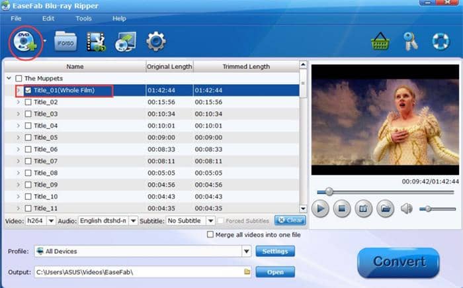This screenshot has height=288, width=463.
Task: Expand the Title_11 row chevron
Action: [x=19, y=209]
